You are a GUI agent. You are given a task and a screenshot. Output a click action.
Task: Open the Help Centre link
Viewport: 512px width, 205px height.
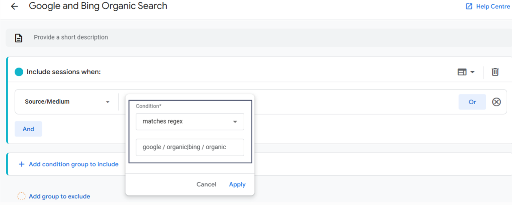coord(488,6)
